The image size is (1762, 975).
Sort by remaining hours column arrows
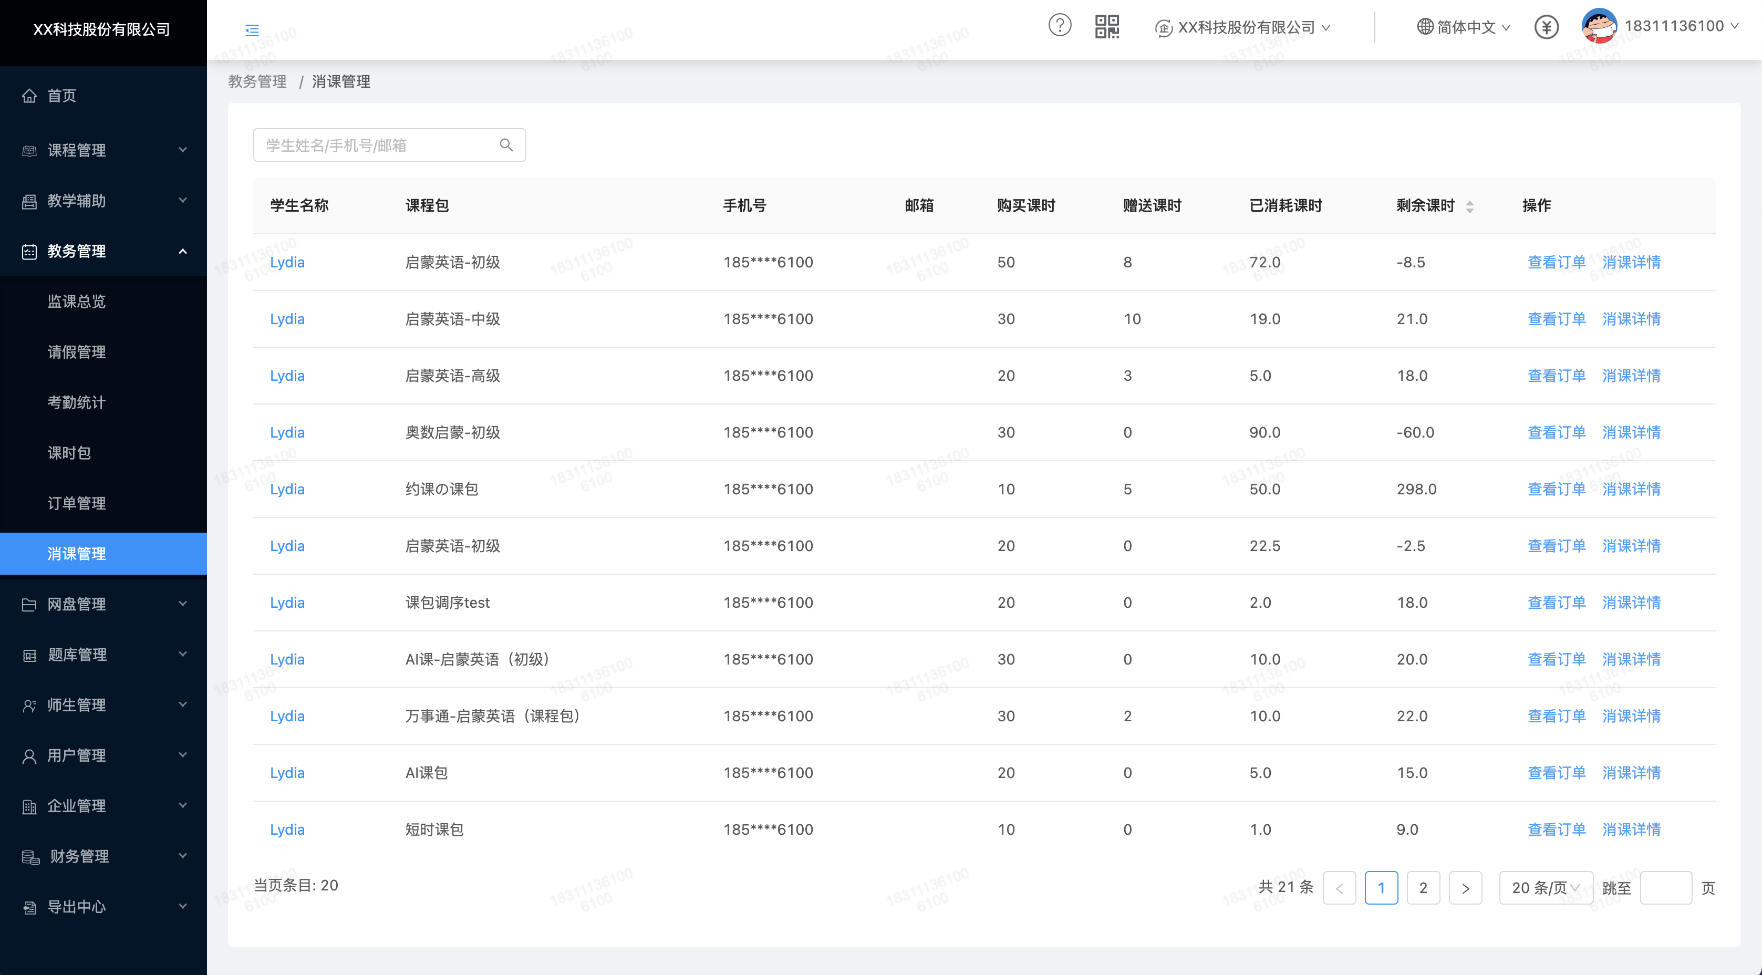click(1469, 206)
